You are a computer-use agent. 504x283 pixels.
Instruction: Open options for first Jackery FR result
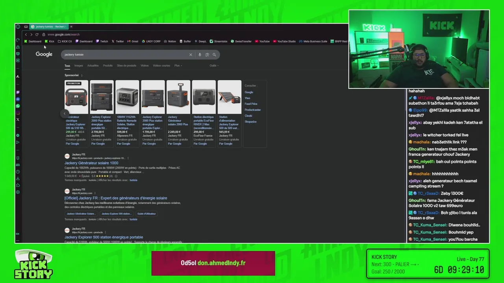click(x=129, y=158)
